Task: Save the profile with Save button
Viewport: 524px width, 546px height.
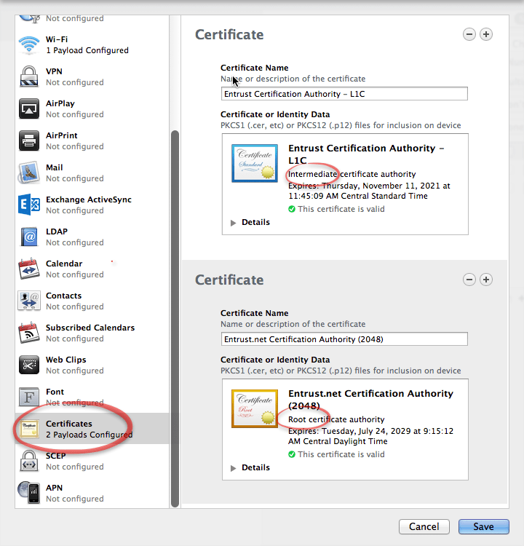Action: click(x=484, y=526)
